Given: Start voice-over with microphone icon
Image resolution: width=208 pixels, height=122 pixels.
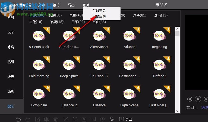Looking at the screenshot, I should coord(112,119).
